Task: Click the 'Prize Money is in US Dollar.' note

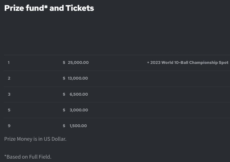Action: (35, 139)
